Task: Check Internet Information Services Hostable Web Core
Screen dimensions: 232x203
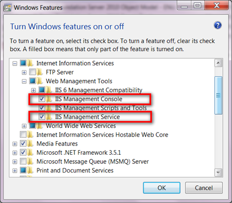Action: (23, 134)
